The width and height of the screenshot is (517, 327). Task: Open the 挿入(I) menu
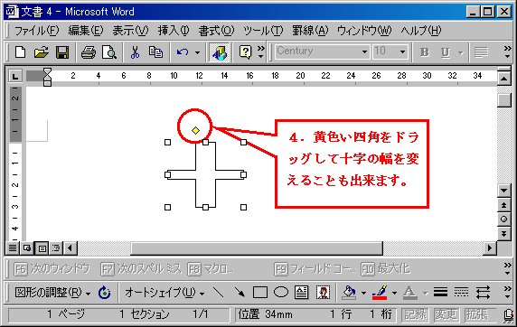click(174, 31)
